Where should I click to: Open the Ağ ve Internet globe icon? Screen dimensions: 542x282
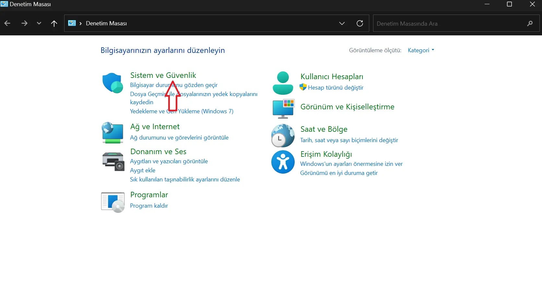[x=112, y=132]
